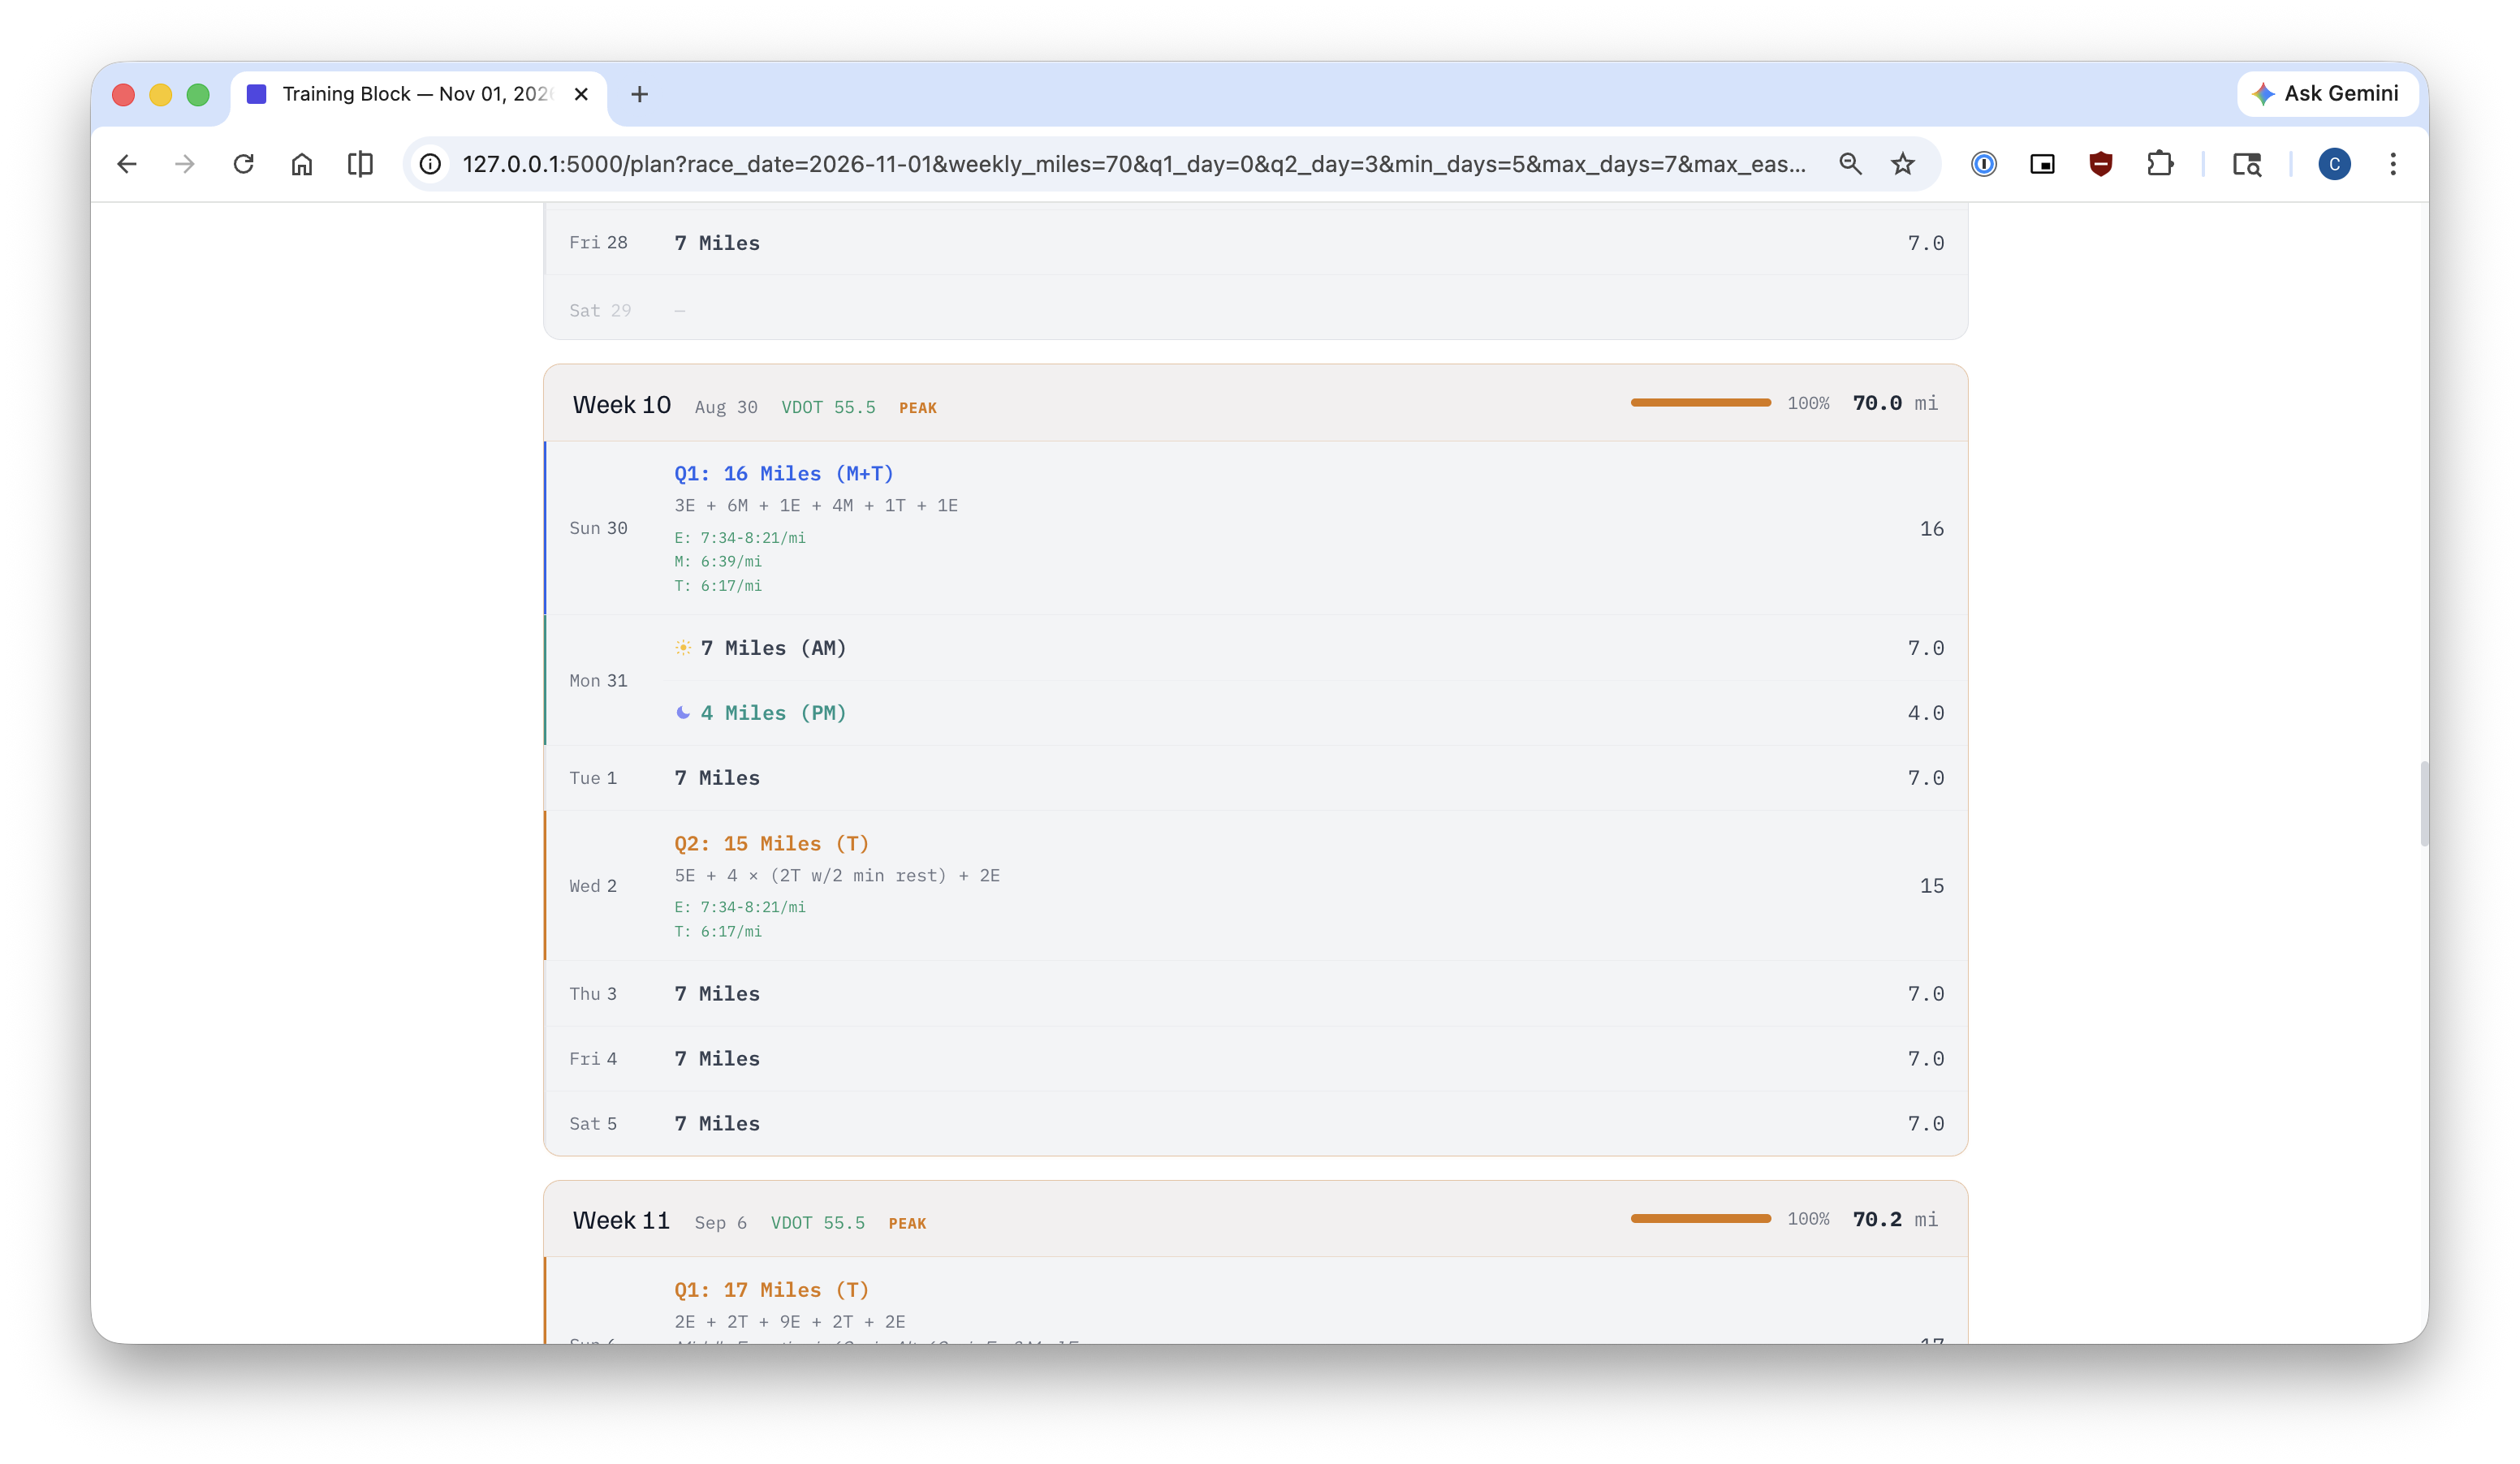View site information for 127.0.0.1
Viewport: 2520px width, 1464px height.
click(430, 164)
